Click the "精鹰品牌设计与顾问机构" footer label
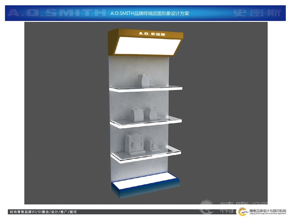 point(268,211)
